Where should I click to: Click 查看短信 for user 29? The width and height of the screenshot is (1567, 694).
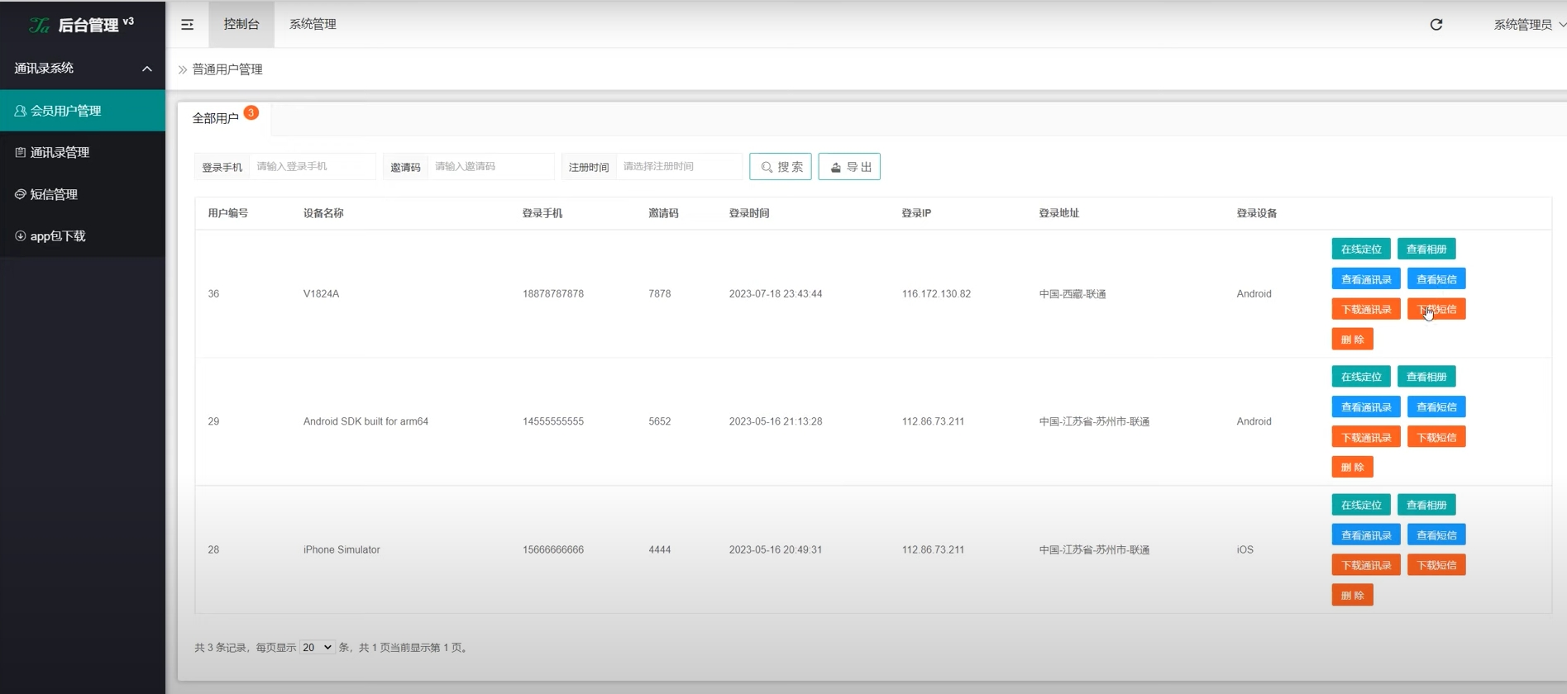1436,407
